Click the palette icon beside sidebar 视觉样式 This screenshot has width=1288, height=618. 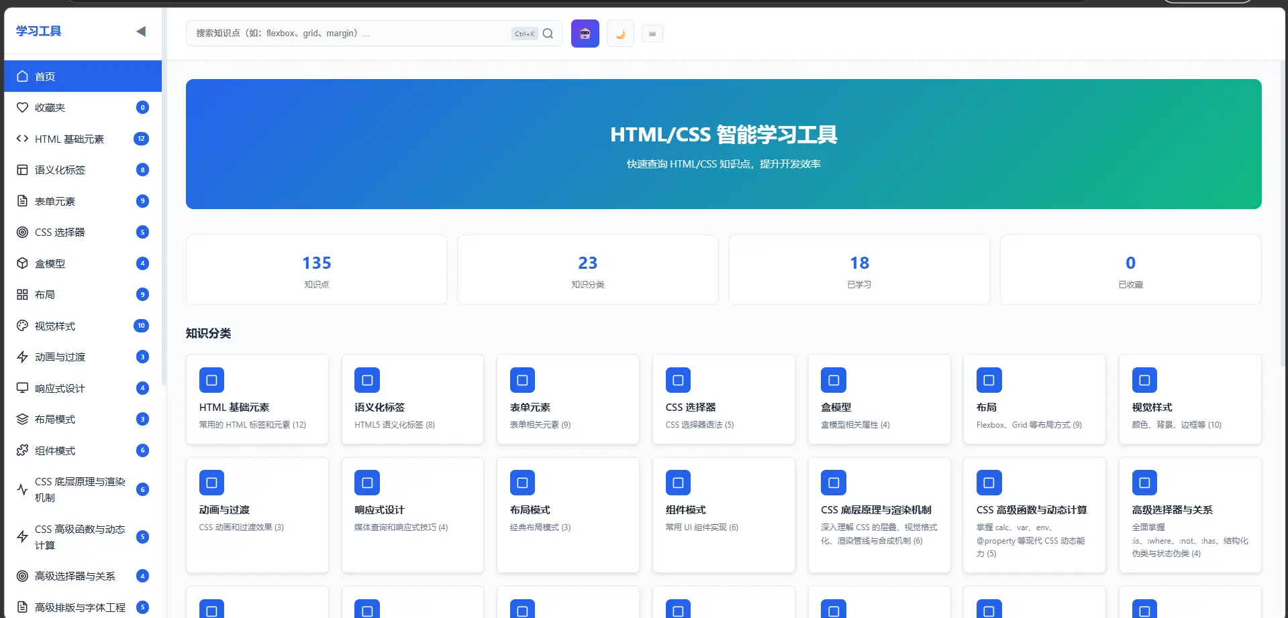[22, 326]
